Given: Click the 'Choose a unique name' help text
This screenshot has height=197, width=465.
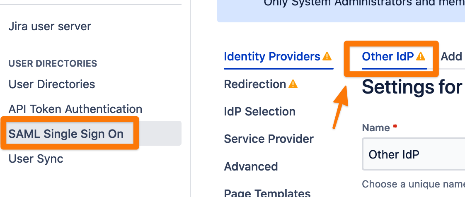Looking at the screenshot, I should point(413,184).
